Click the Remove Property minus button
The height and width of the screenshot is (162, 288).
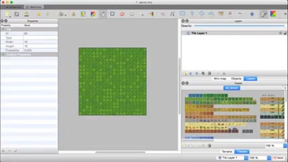[9, 151]
